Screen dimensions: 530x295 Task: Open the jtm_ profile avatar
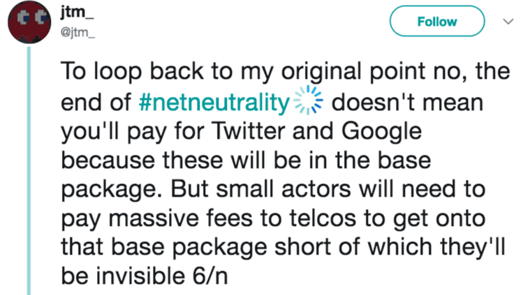pyautogui.click(x=29, y=22)
